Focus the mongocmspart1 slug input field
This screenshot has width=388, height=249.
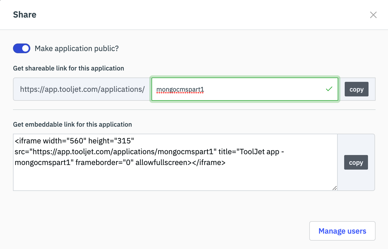[x=244, y=89]
